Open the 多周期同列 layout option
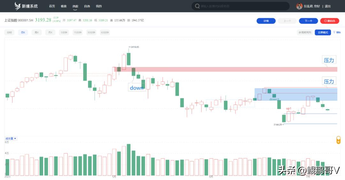Screen dimensions: 345x180 pos(305,32)
